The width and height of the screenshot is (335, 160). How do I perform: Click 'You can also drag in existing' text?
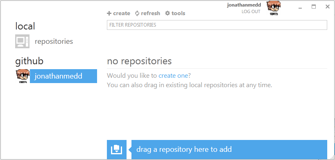tap(189, 85)
